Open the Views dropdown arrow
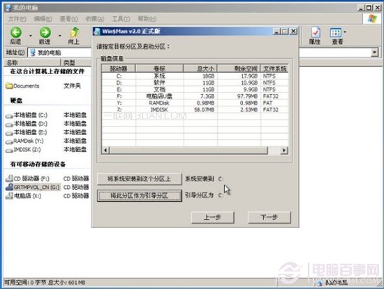 point(345,32)
